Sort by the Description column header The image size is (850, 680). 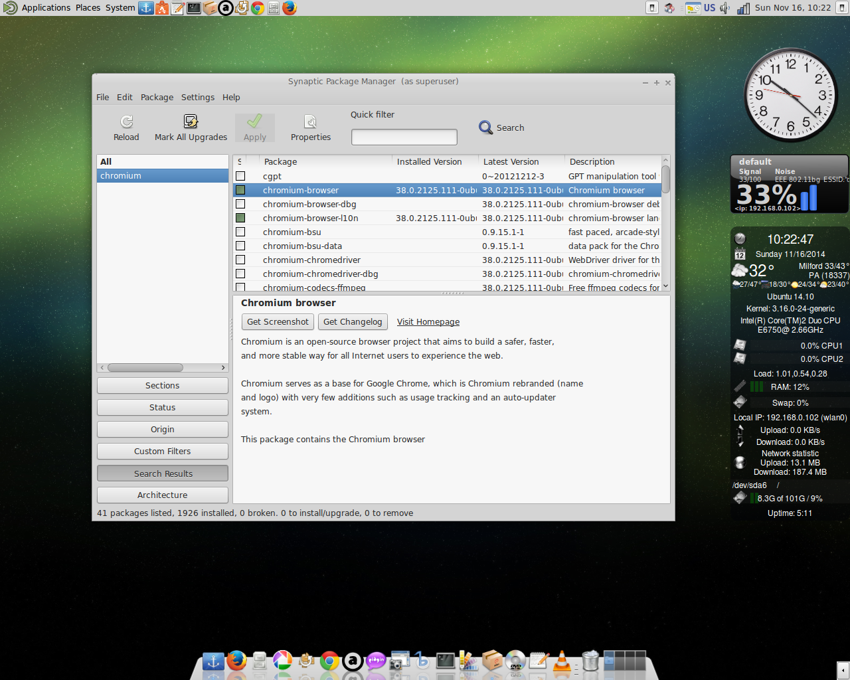[x=613, y=161]
